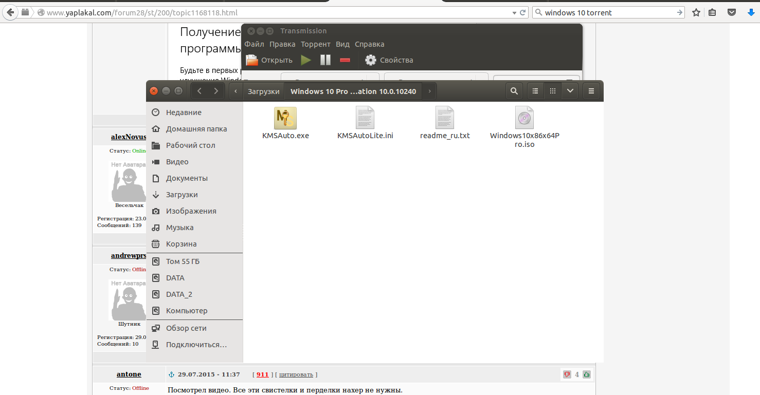Go back in the file manager

pyautogui.click(x=200, y=91)
